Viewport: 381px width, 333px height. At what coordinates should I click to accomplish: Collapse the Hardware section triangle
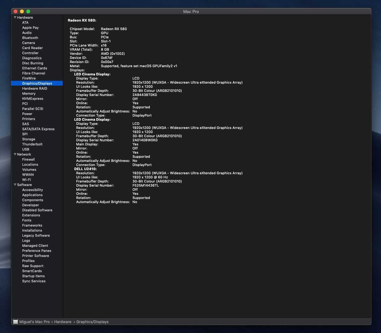[x=15, y=17]
